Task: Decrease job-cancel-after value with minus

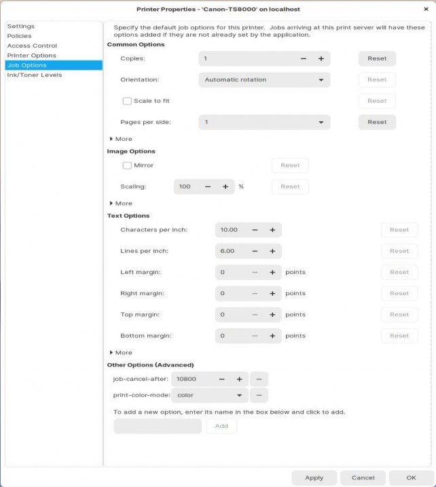Action: [x=221, y=380]
